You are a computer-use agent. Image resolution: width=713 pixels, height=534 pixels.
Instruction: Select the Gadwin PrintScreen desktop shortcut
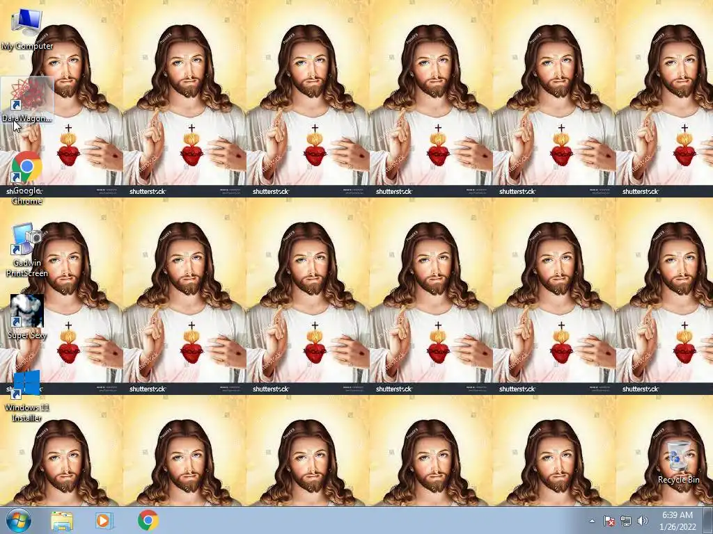click(27, 250)
